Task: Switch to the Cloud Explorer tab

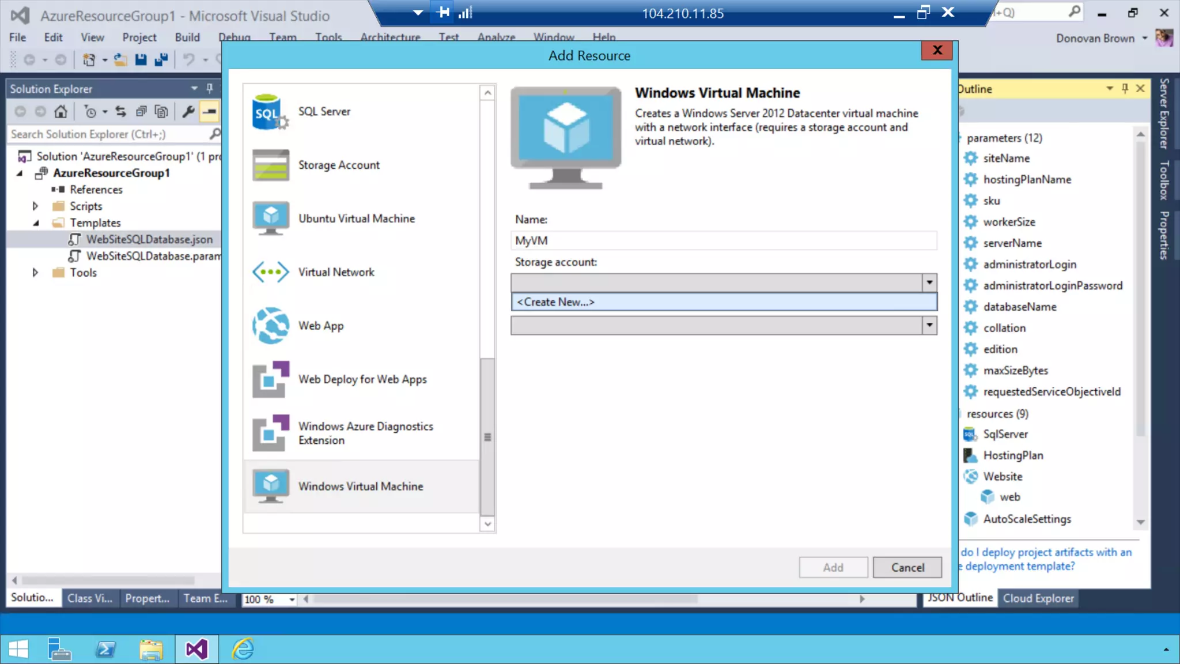Action: [1038, 598]
